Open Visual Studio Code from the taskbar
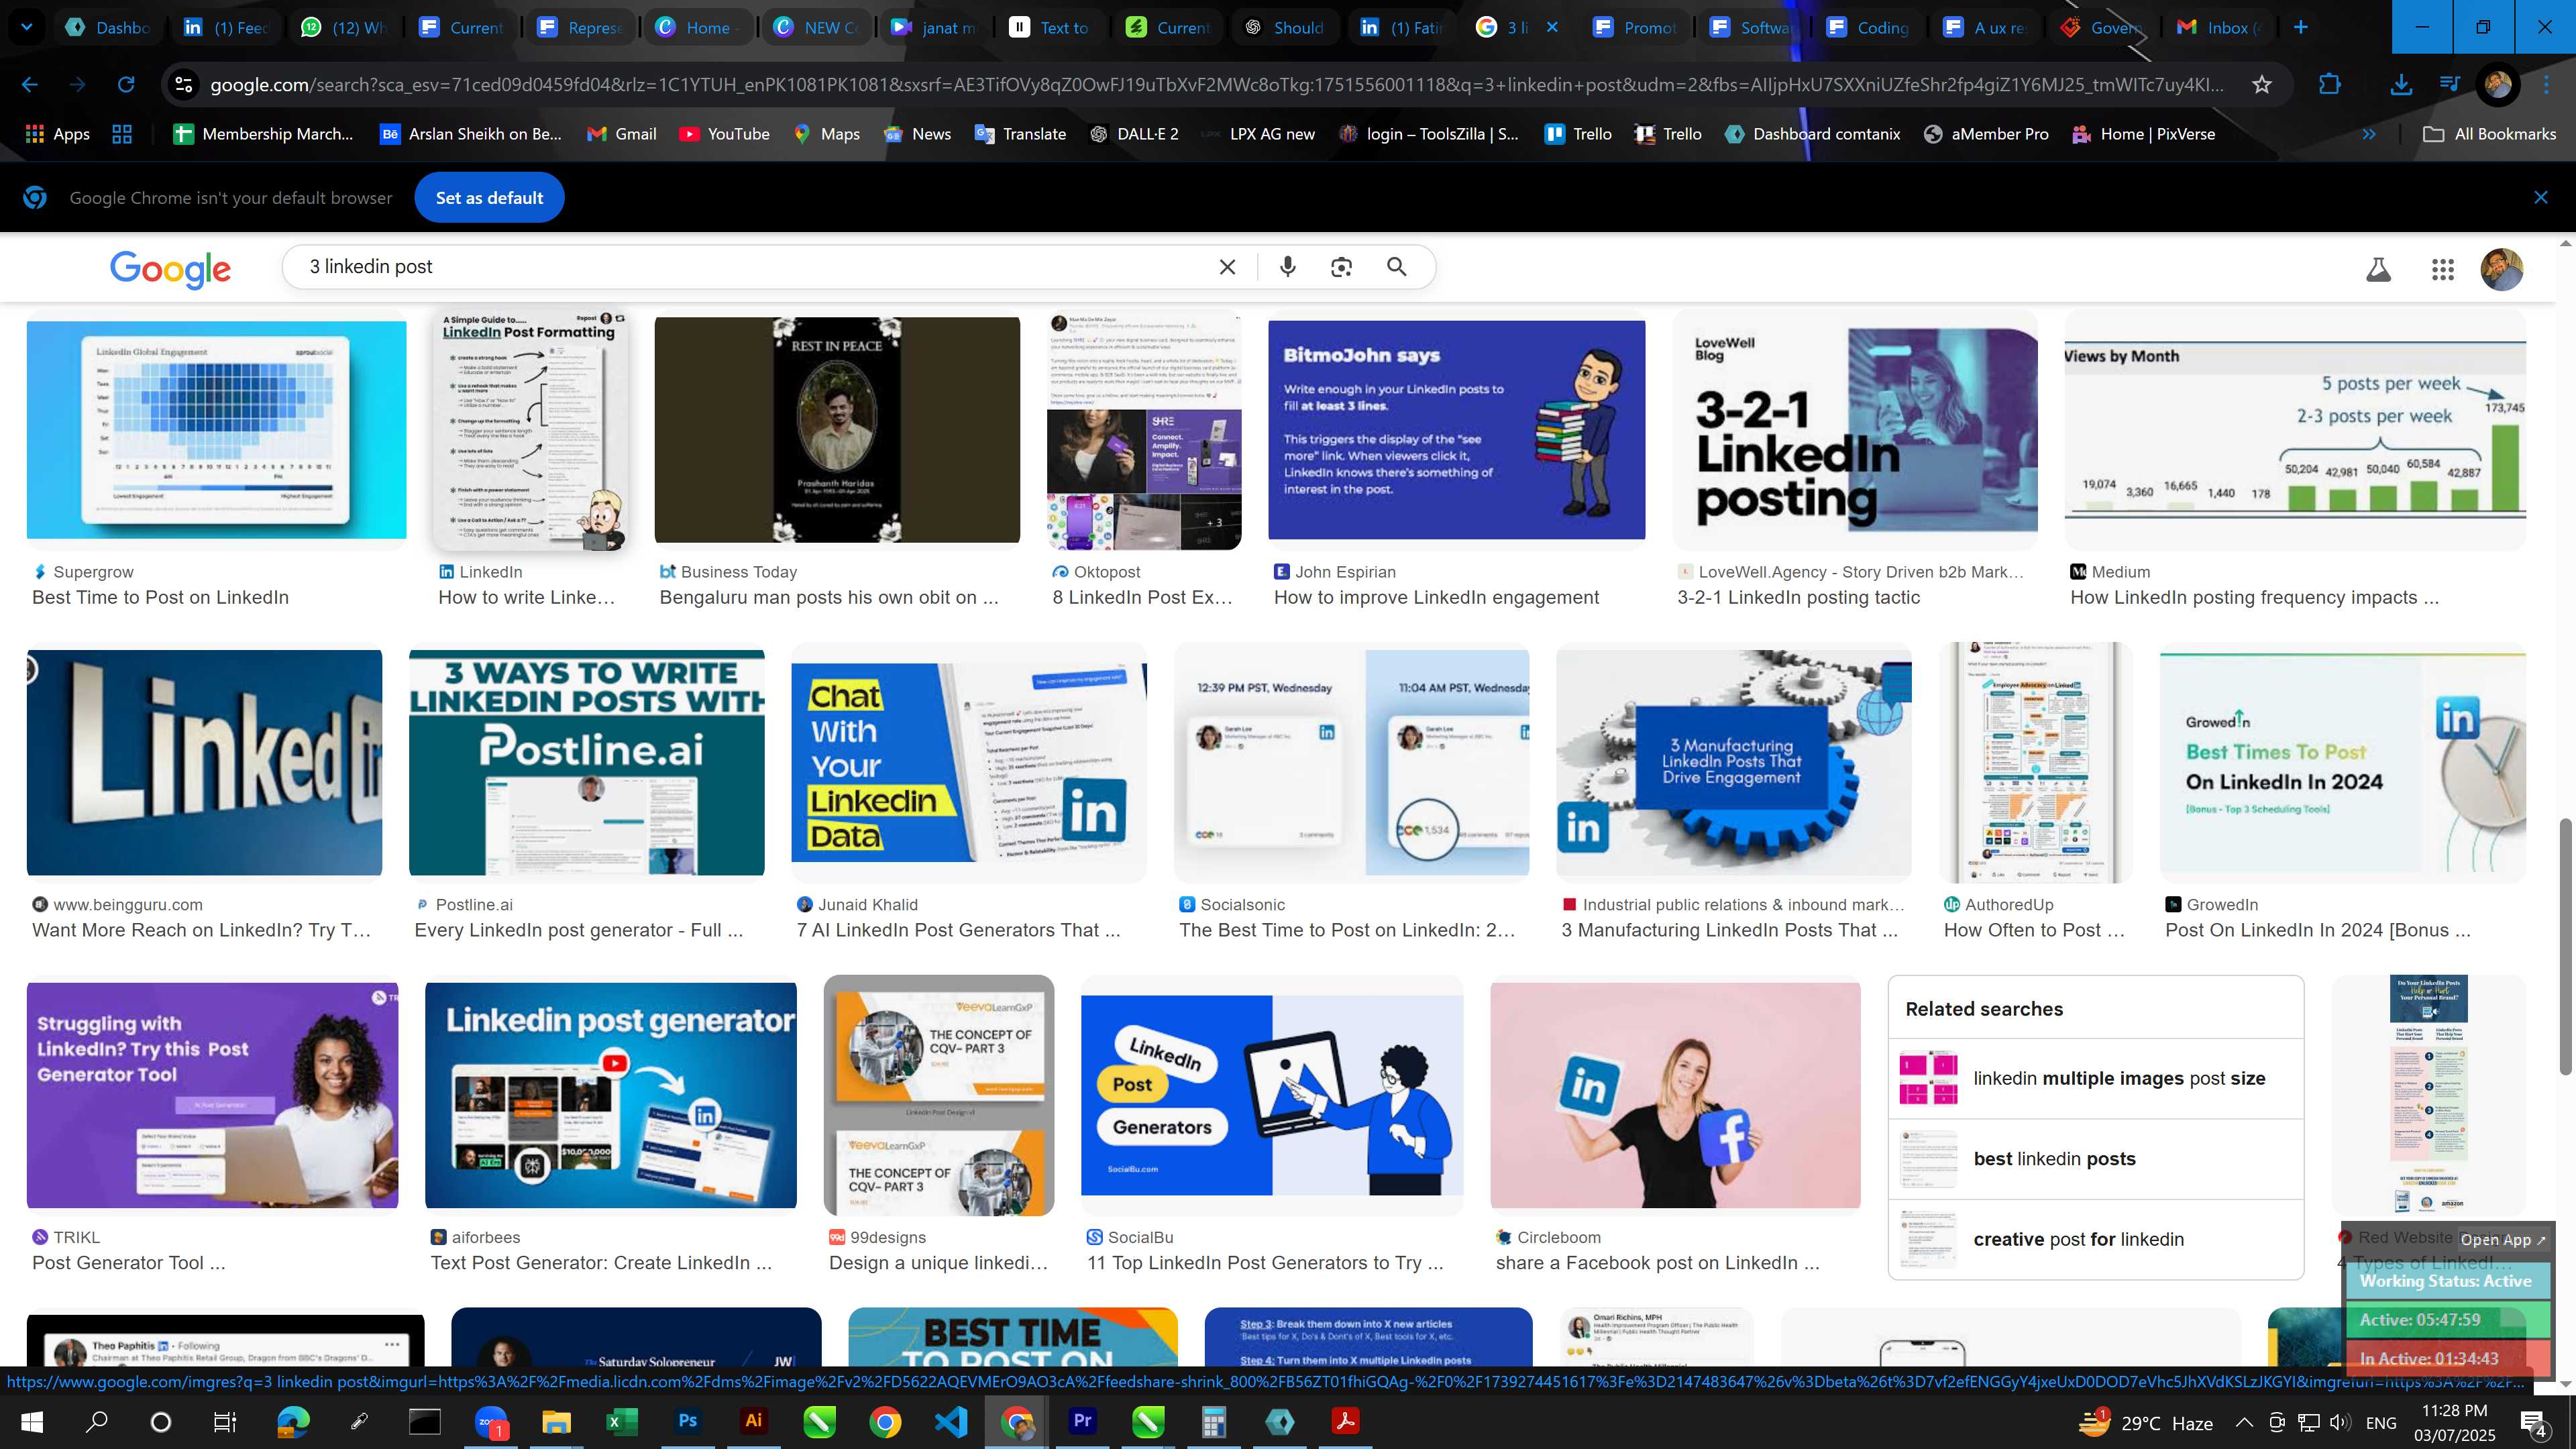 coord(951,1421)
